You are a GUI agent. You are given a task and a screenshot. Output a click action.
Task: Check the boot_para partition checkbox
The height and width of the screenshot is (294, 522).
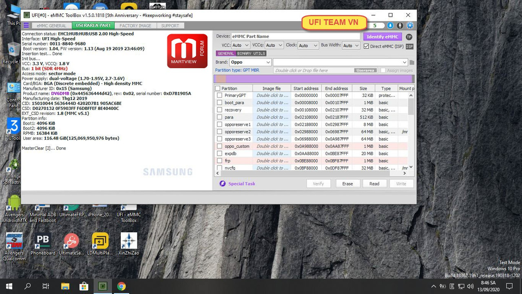point(220,102)
